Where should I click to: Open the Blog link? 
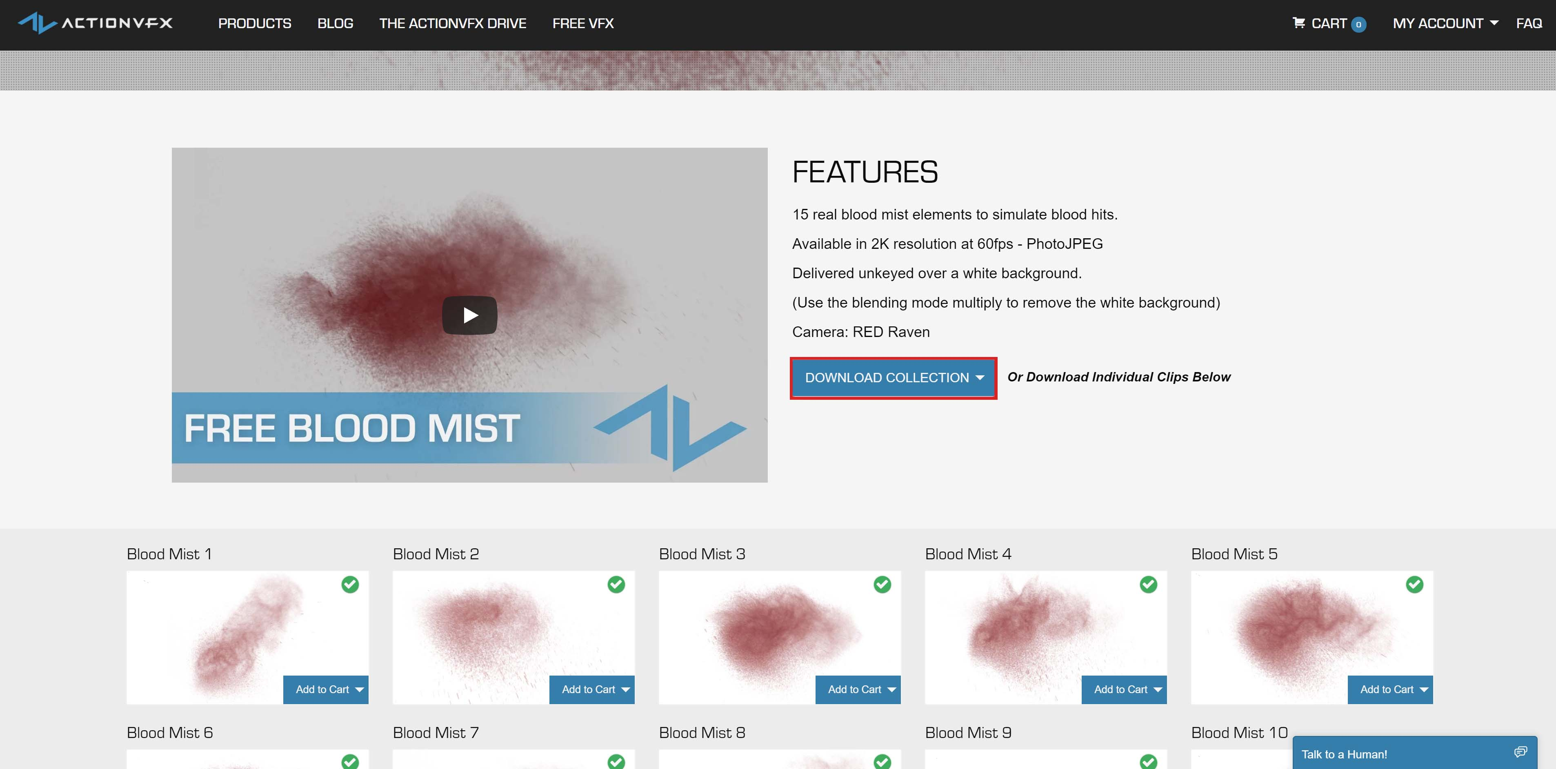click(x=335, y=24)
